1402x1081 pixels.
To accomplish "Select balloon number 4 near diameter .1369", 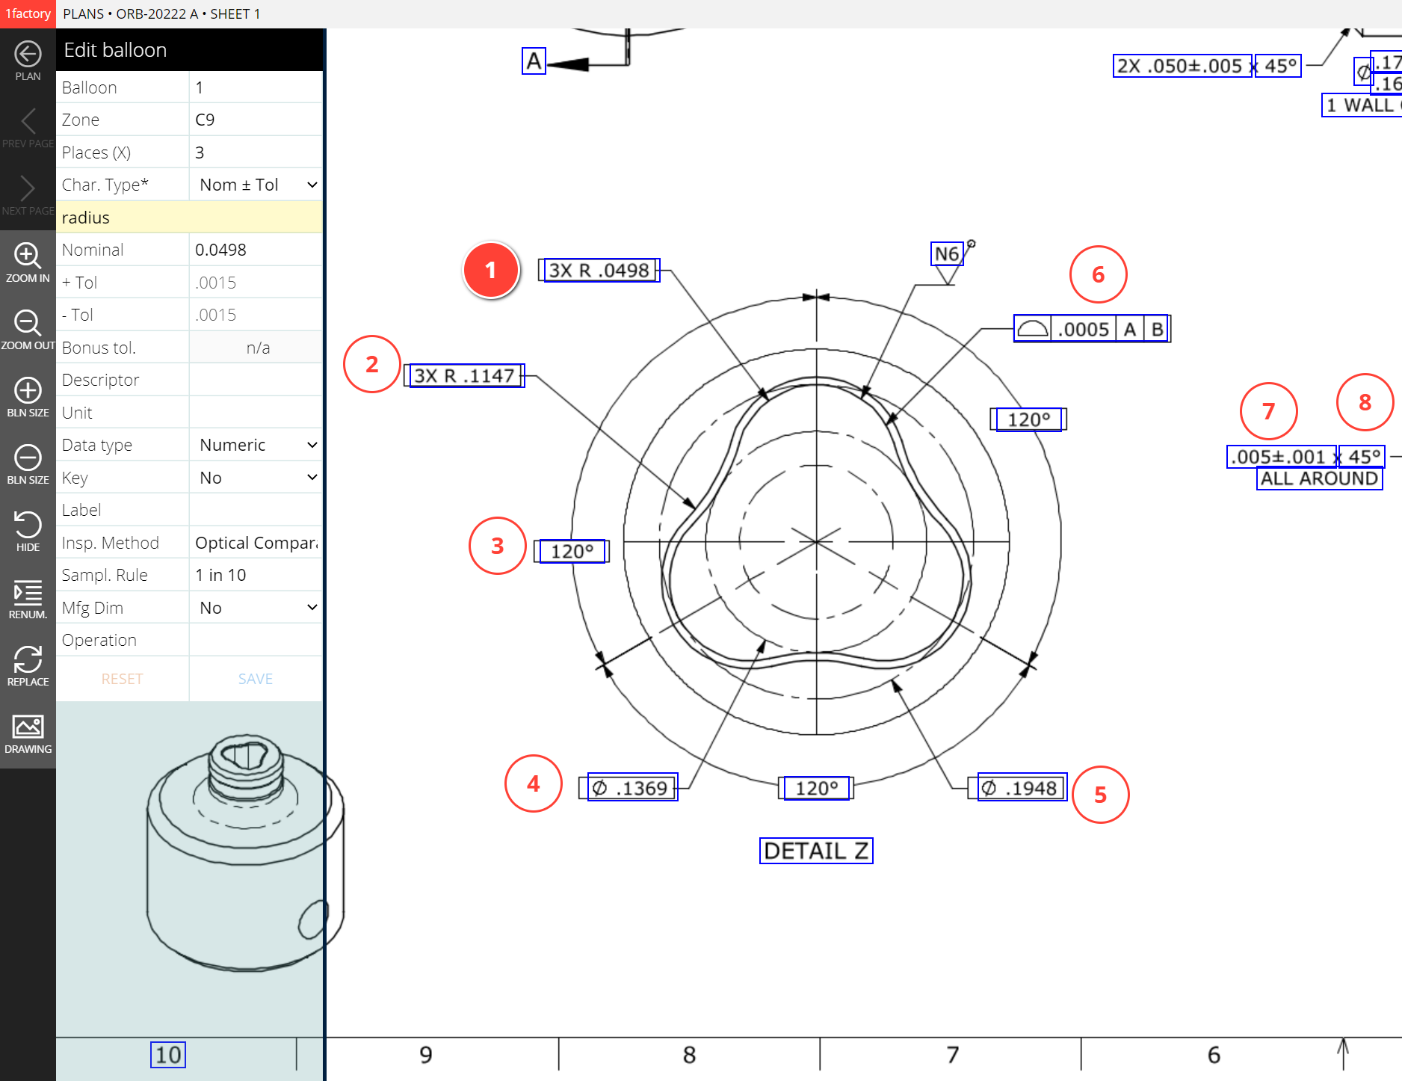I will pyautogui.click(x=533, y=783).
